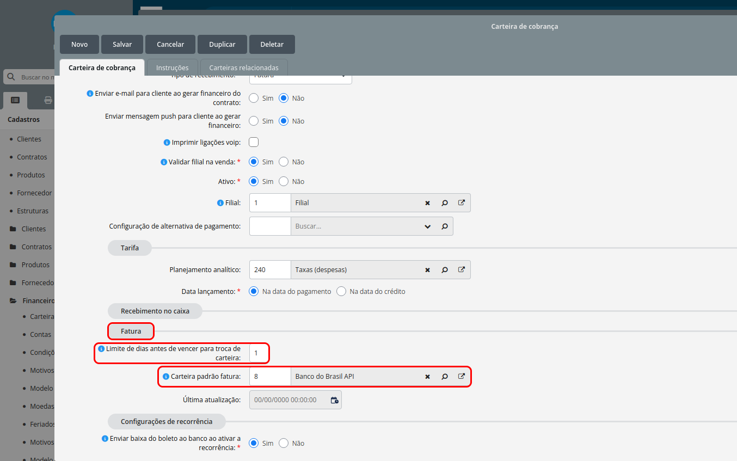The width and height of the screenshot is (737, 461).
Task: Click the Planejamento analítico code field
Action: (270, 270)
